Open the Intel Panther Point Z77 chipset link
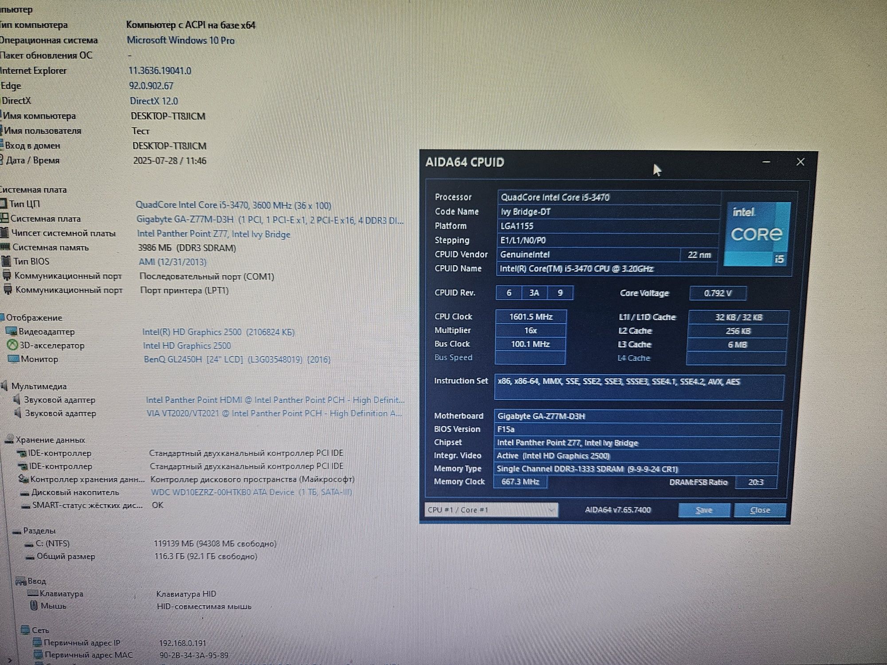This screenshot has width=887, height=665. pyautogui.click(x=214, y=234)
